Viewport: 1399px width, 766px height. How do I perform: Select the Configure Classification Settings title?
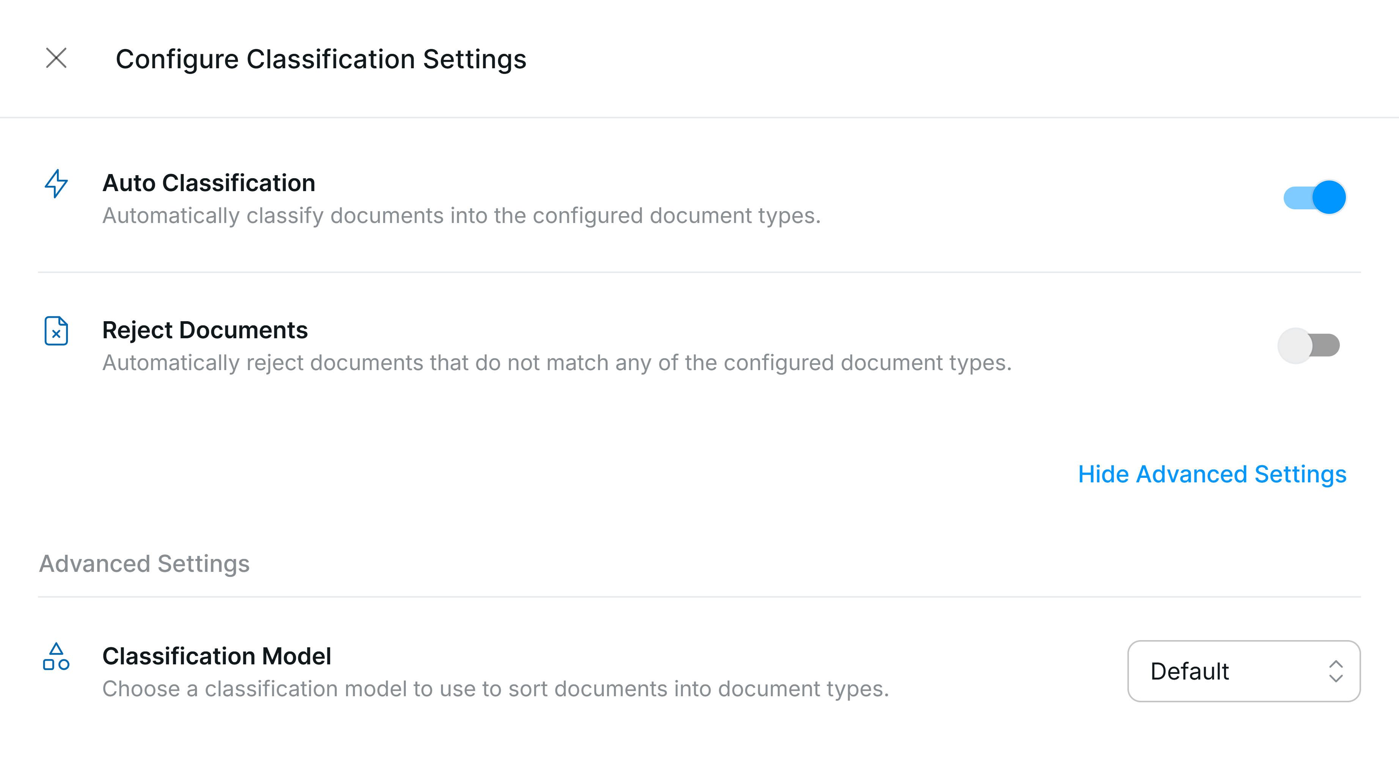(x=321, y=59)
